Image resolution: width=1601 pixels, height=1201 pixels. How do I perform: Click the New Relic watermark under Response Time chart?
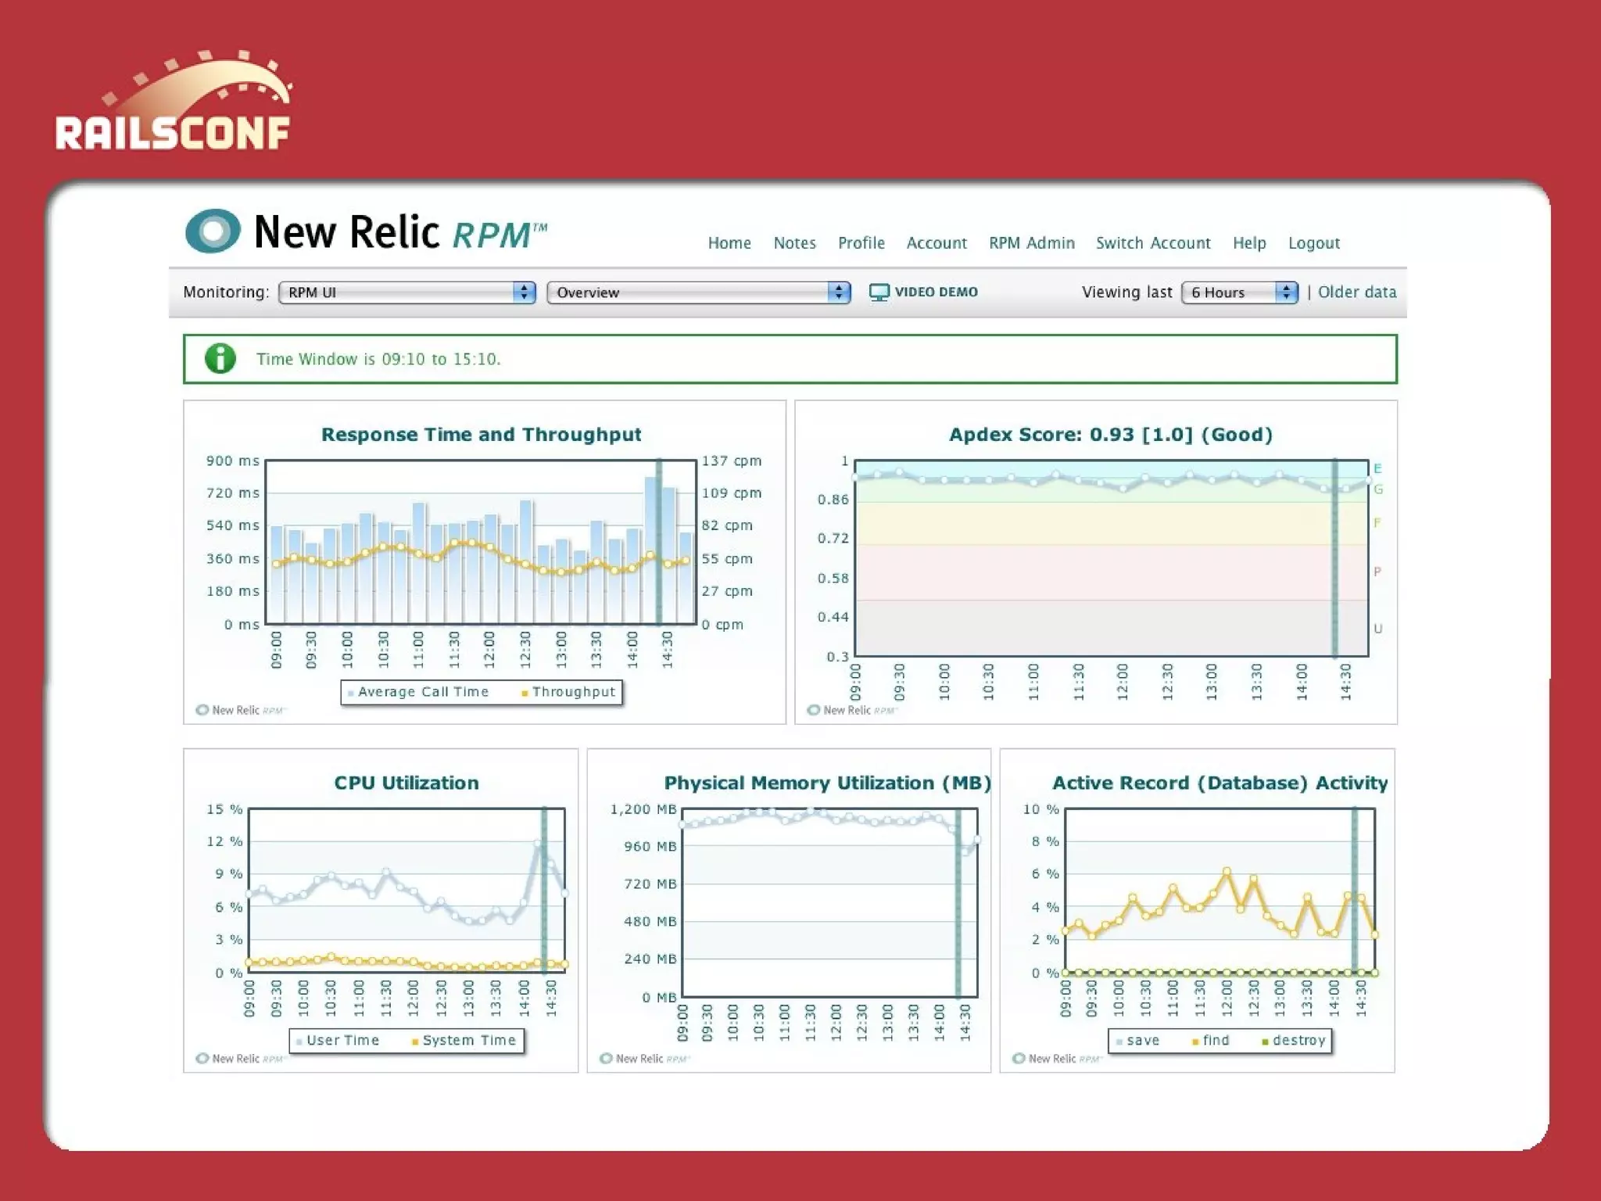tap(241, 710)
